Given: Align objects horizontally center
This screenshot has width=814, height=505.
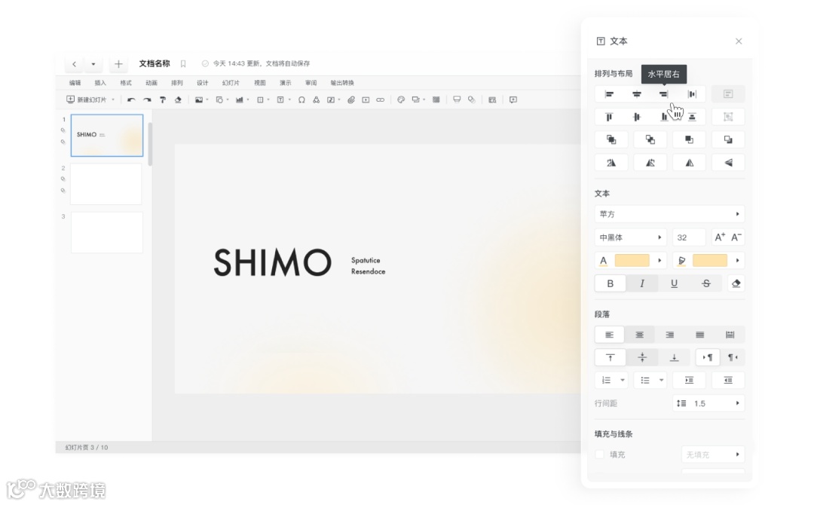Looking at the screenshot, I should (636, 94).
